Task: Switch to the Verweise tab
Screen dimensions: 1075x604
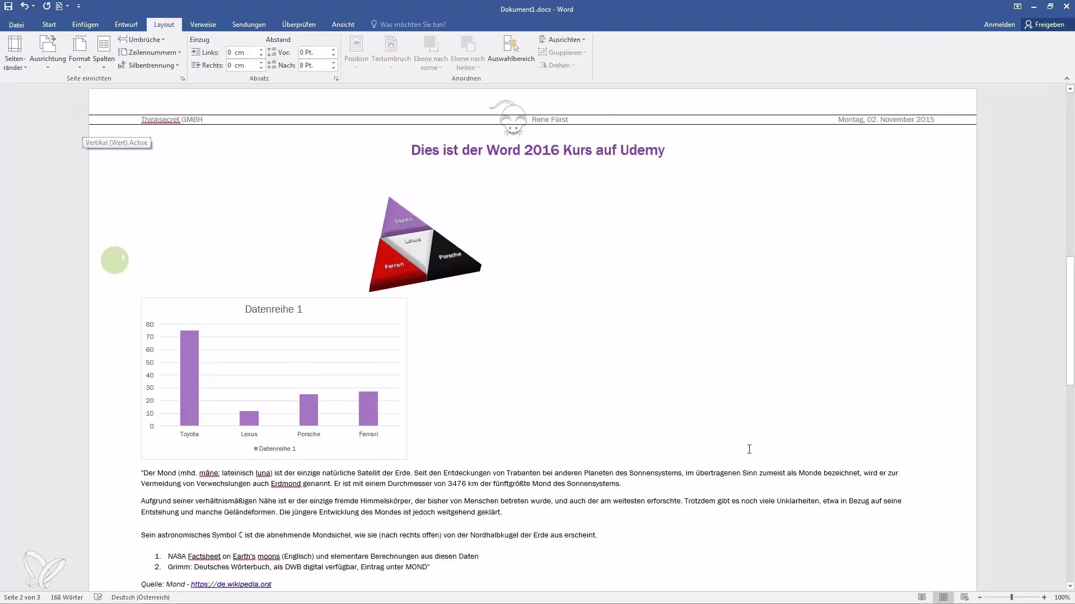Action: [203, 25]
